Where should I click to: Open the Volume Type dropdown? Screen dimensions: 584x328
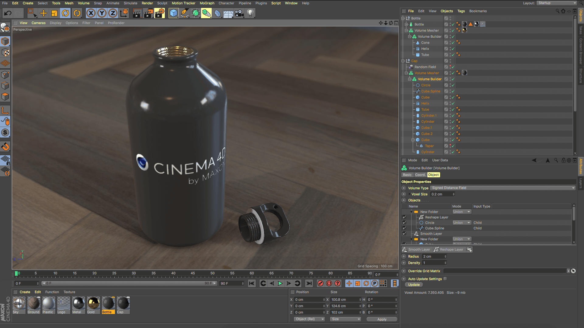[x=502, y=188]
